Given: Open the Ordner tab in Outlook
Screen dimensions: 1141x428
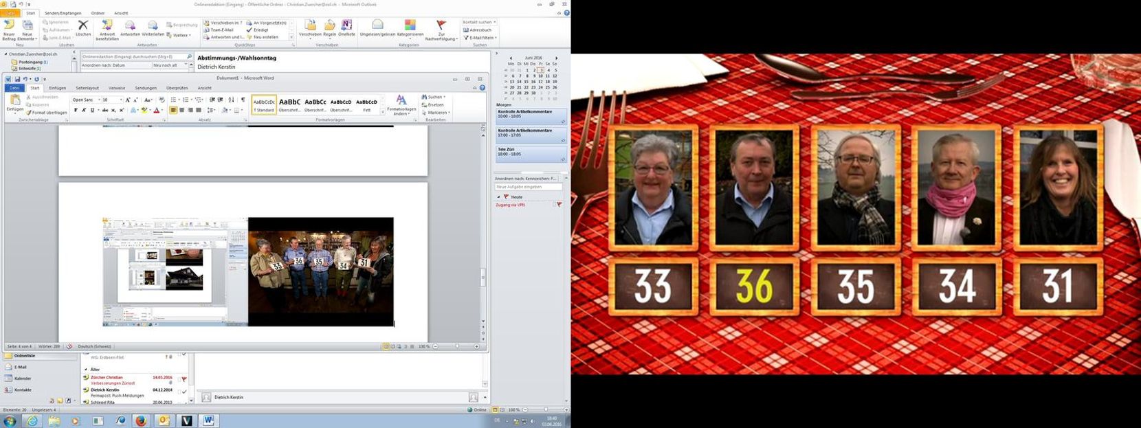Looking at the screenshot, I should pyautogui.click(x=98, y=13).
